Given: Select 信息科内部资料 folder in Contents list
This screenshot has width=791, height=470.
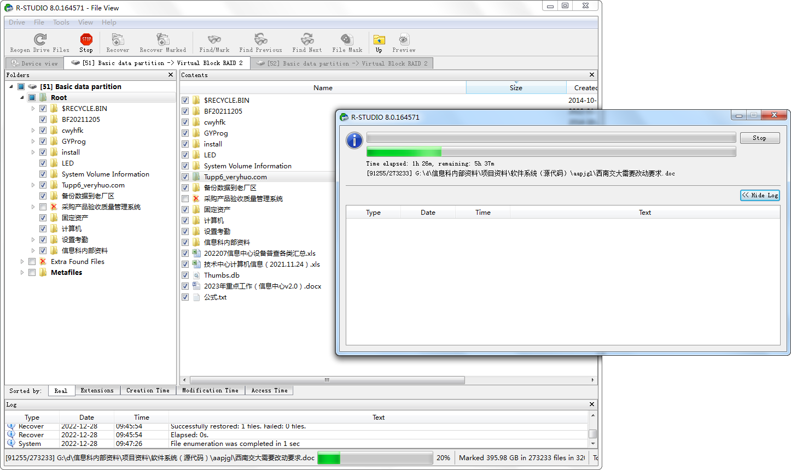Looking at the screenshot, I should click(227, 242).
